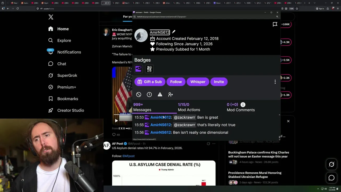Open new browser tab with plus
This screenshot has height=192, width=341.
pyautogui.click(x=309, y=3)
